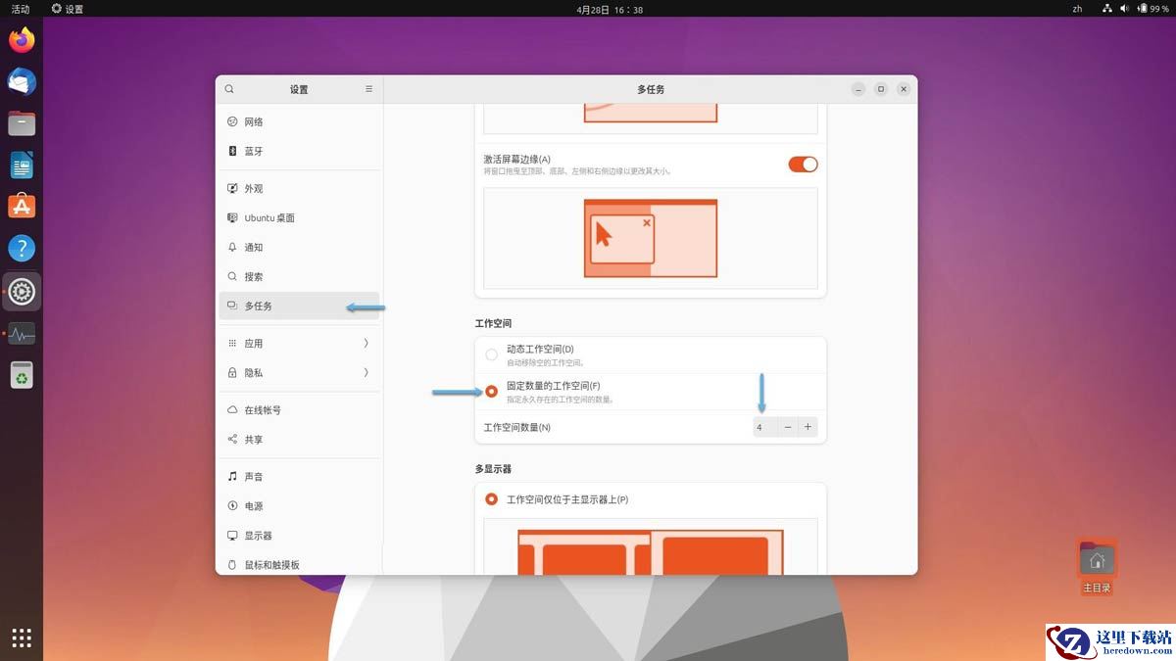Expand the 应用 sidebar entry chevron
The width and height of the screenshot is (1176, 661).
tap(366, 344)
